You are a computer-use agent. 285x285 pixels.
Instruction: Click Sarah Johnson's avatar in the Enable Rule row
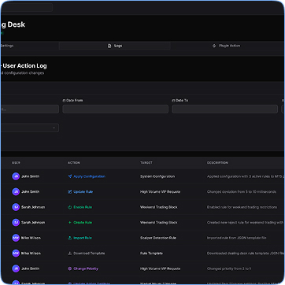pyautogui.click(x=16, y=207)
